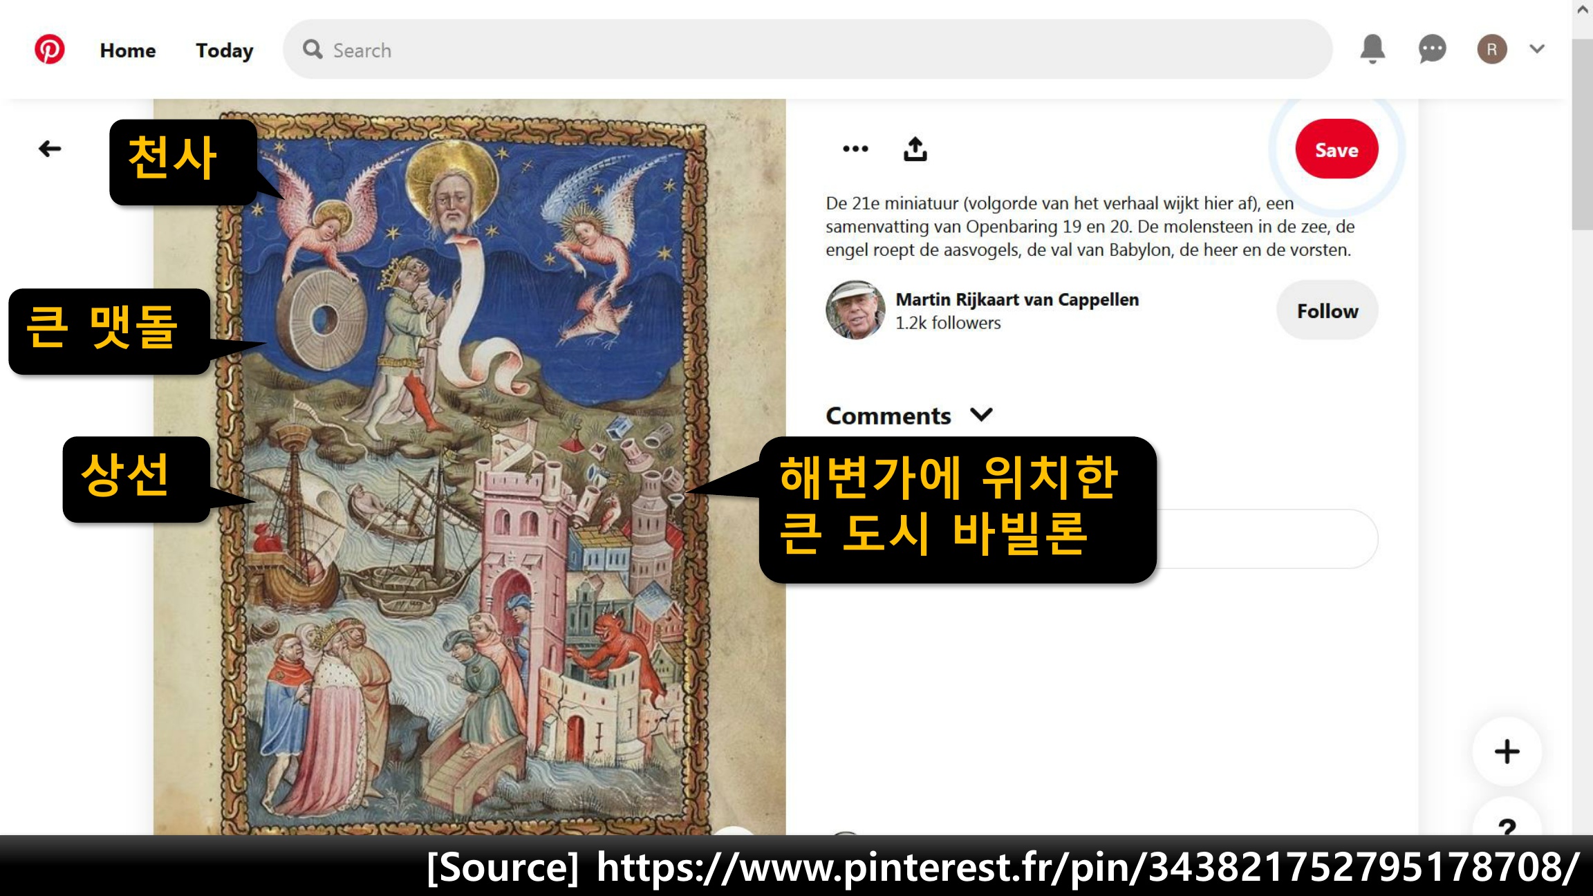Focus the Search input field
The height and width of the screenshot is (896, 1593).
tap(808, 49)
